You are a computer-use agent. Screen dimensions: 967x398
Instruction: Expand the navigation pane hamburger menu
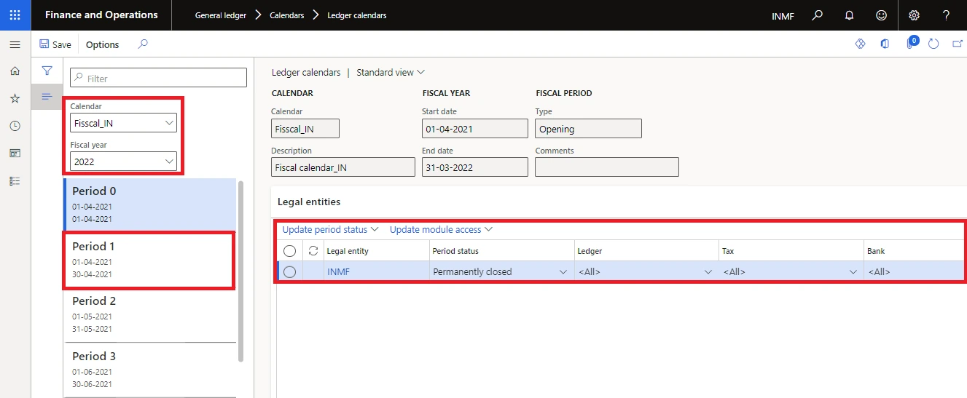coord(15,45)
